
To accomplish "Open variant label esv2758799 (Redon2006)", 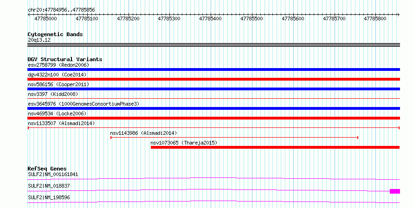I will point(58,65).
